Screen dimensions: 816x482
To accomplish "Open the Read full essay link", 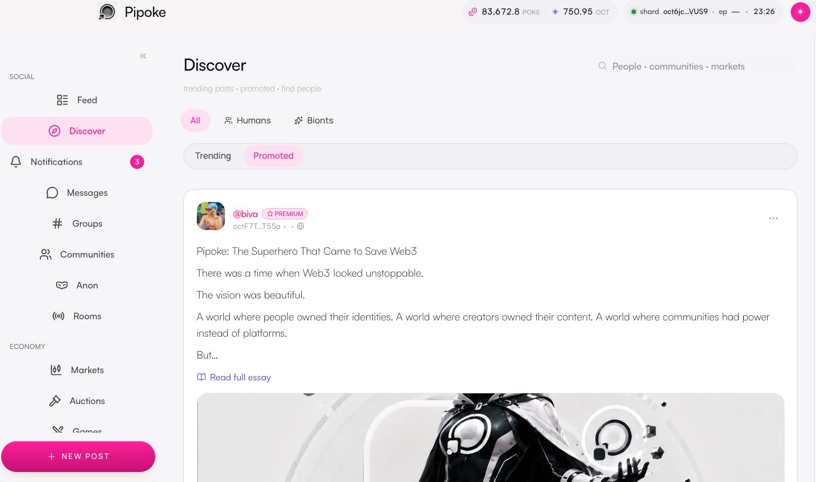I will (x=234, y=377).
